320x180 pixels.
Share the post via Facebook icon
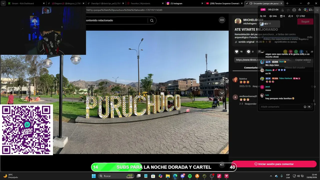point(301,52)
